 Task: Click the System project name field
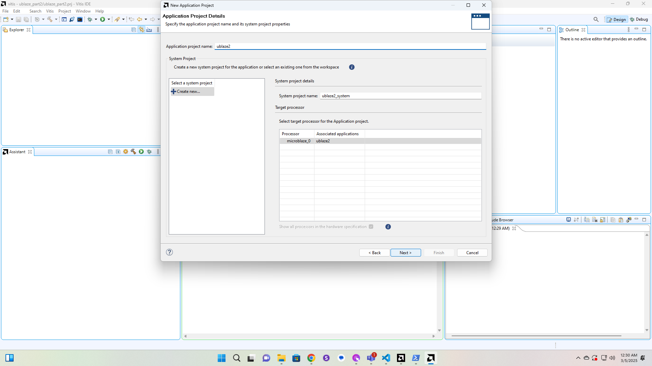coord(400,96)
